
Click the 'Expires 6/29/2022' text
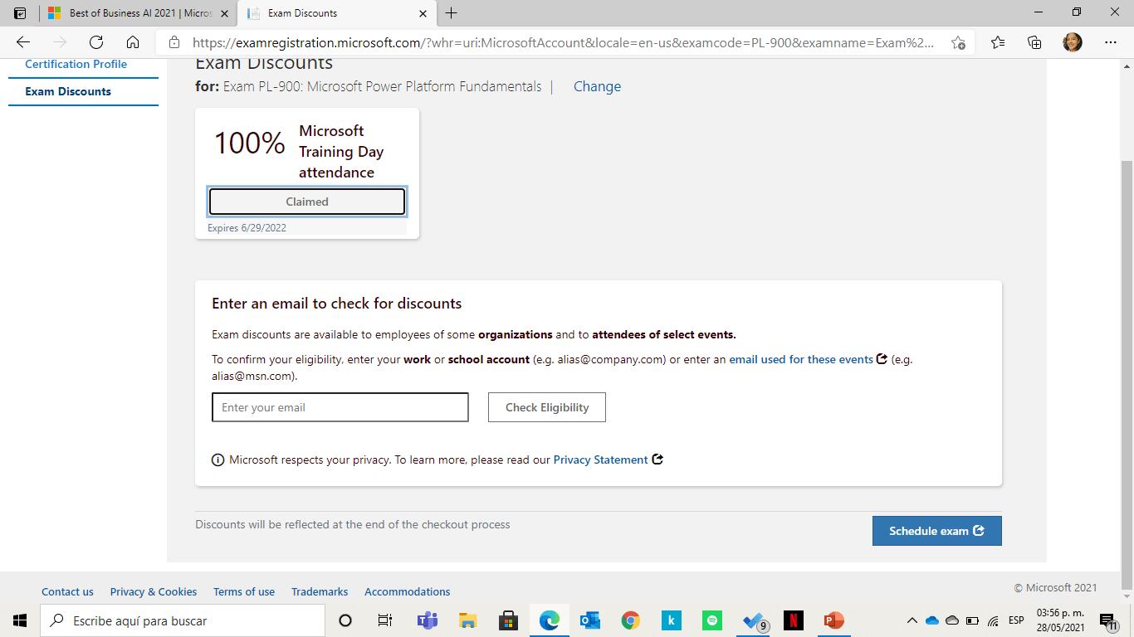pyautogui.click(x=247, y=227)
